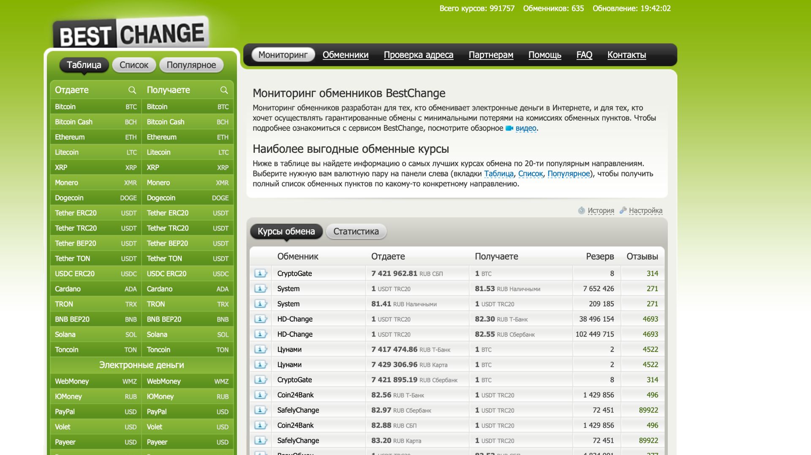The width and height of the screenshot is (811, 455).
Task: Open the Контакты menu item
Action: (627, 55)
